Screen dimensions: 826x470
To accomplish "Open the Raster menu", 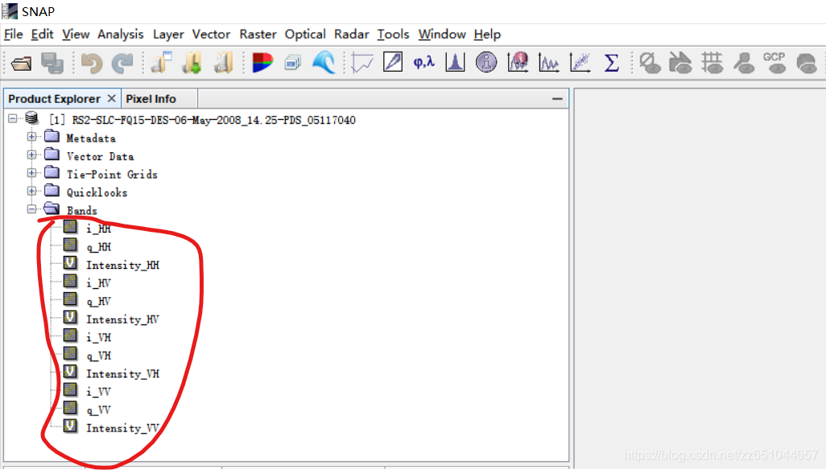I will (x=258, y=35).
